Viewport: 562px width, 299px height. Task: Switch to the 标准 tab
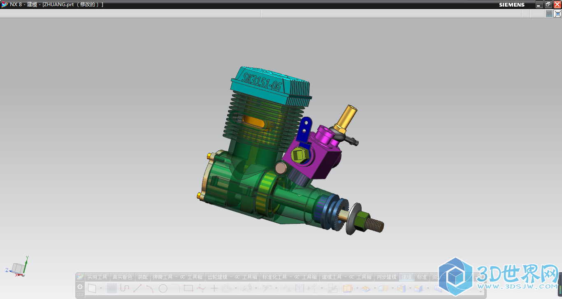pyautogui.click(x=422, y=277)
